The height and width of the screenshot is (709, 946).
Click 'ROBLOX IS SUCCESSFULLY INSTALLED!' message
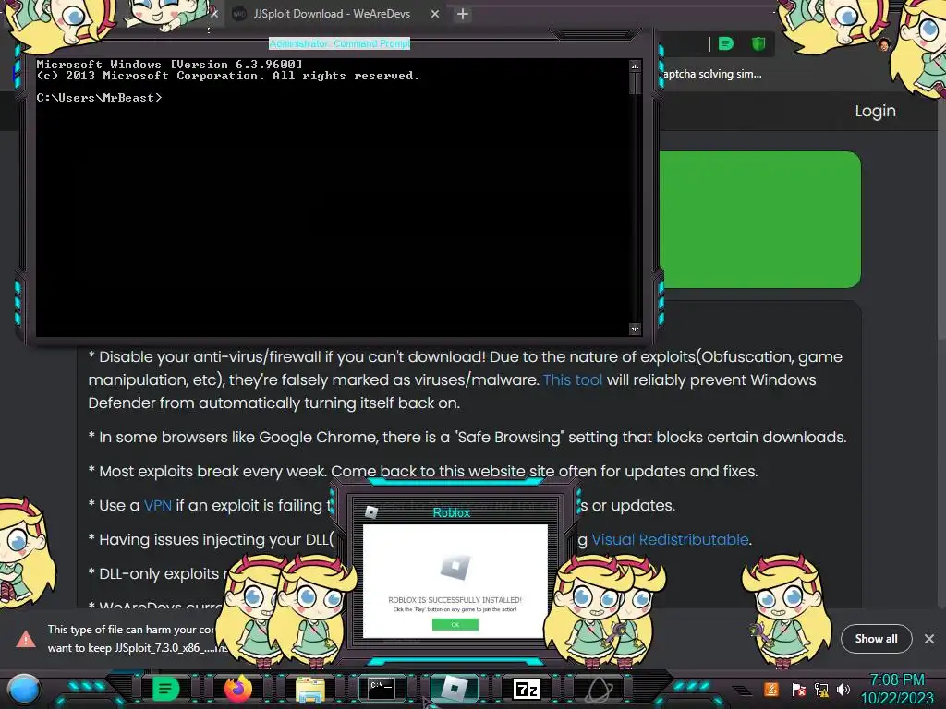pyautogui.click(x=455, y=600)
